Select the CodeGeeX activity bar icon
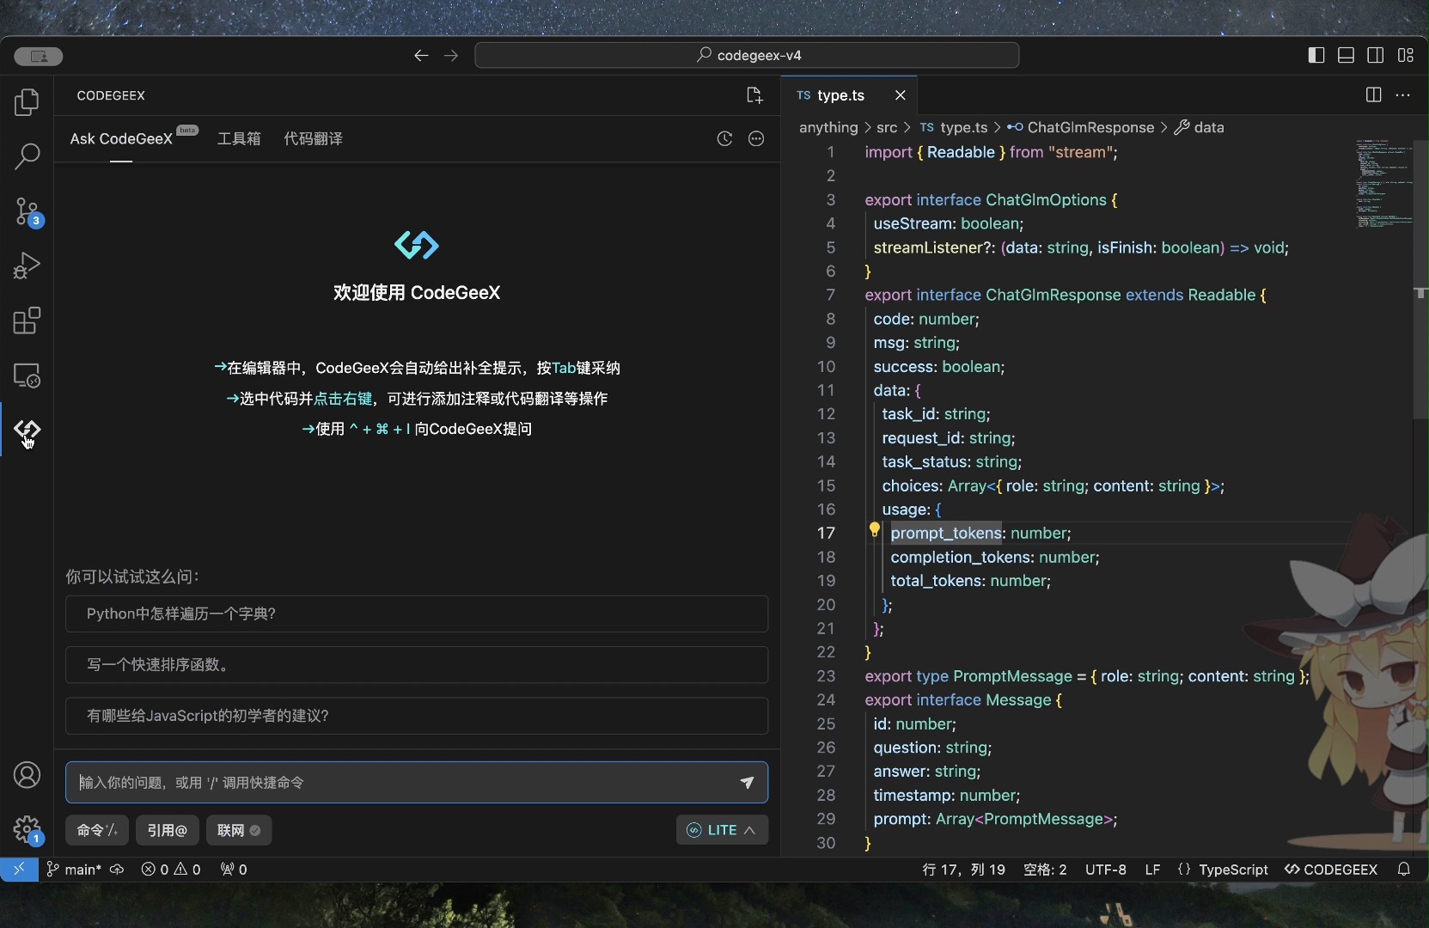The width and height of the screenshot is (1429, 928). [27, 430]
